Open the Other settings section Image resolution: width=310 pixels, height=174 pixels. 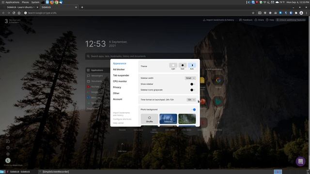116,93
